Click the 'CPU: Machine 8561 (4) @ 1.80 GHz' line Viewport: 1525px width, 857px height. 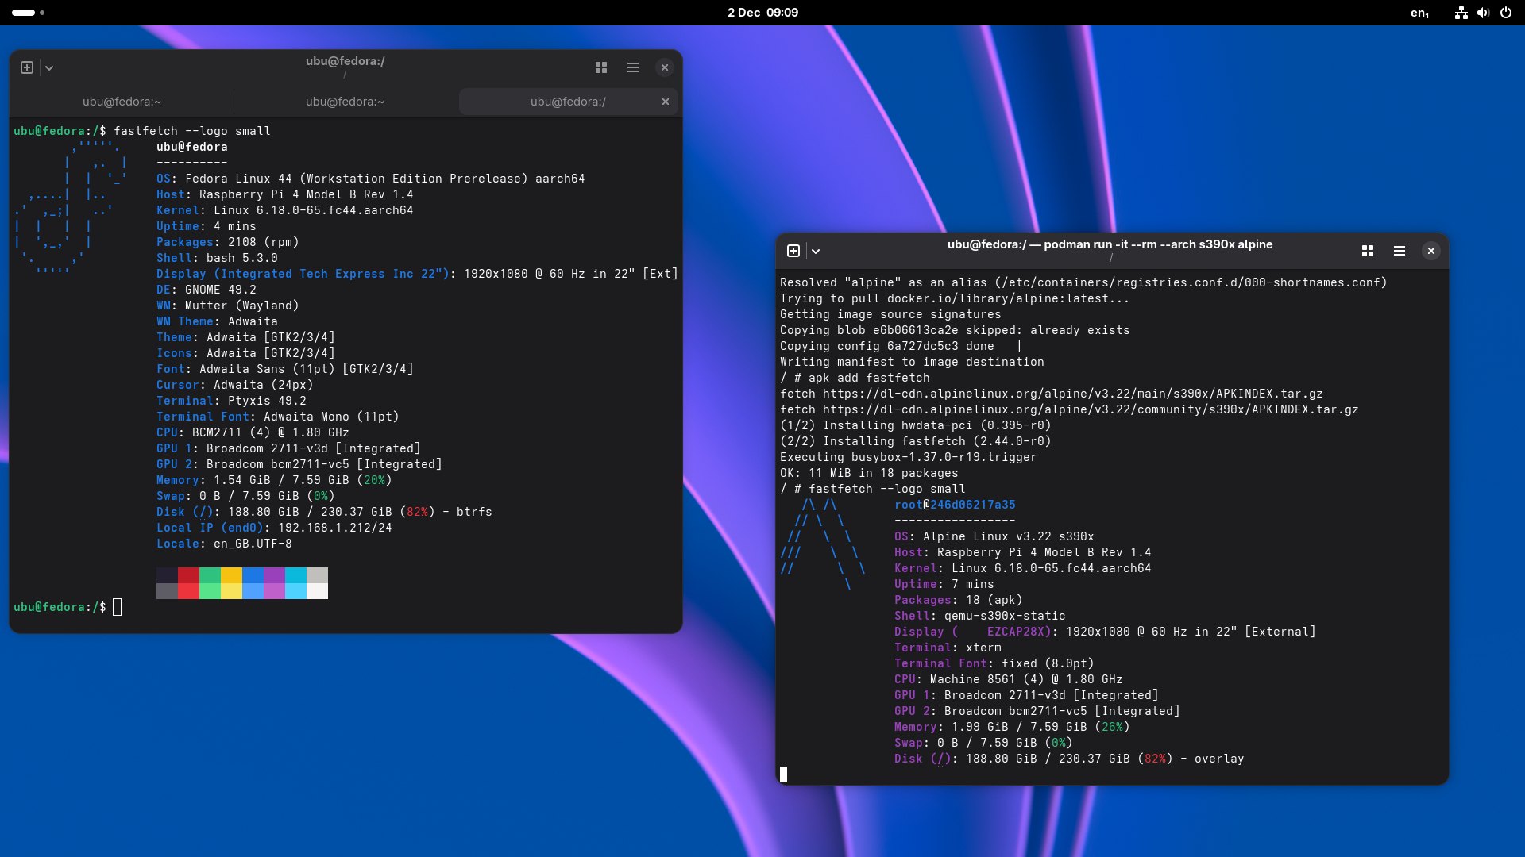pos(1008,679)
